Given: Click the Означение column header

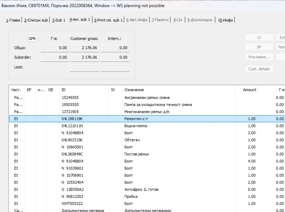Looking at the screenshot, I should tap(178, 90).
